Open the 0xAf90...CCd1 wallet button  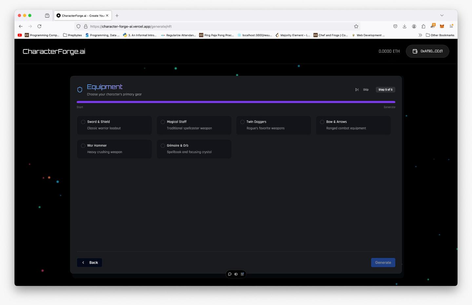click(x=427, y=51)
